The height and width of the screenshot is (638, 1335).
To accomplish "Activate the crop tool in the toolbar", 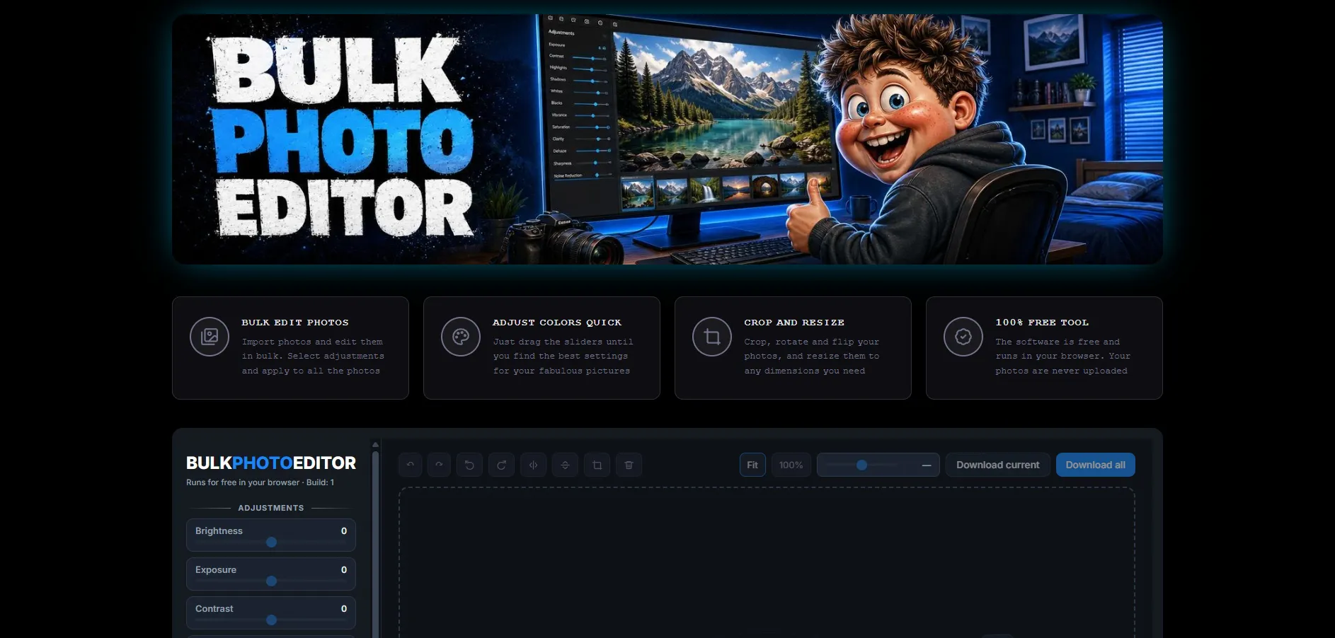I will click(x=597, y=465).
